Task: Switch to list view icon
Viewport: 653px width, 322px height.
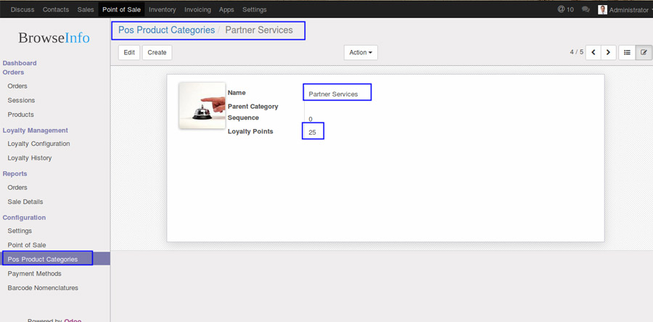Action: pyautogui.click(x=627, y=52)
